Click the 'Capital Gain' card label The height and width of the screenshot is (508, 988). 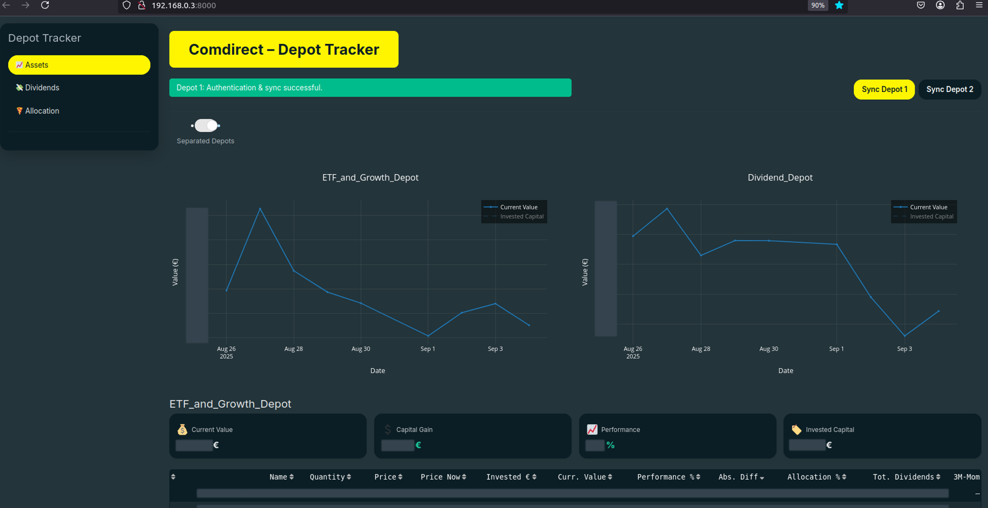414,430
